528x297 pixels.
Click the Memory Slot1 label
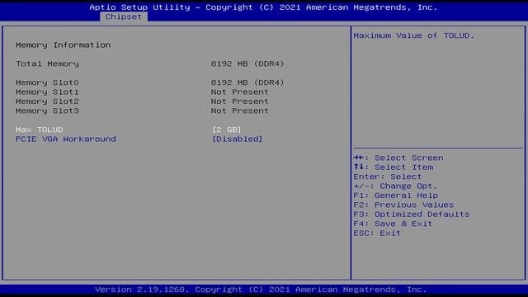click(47, 92)
